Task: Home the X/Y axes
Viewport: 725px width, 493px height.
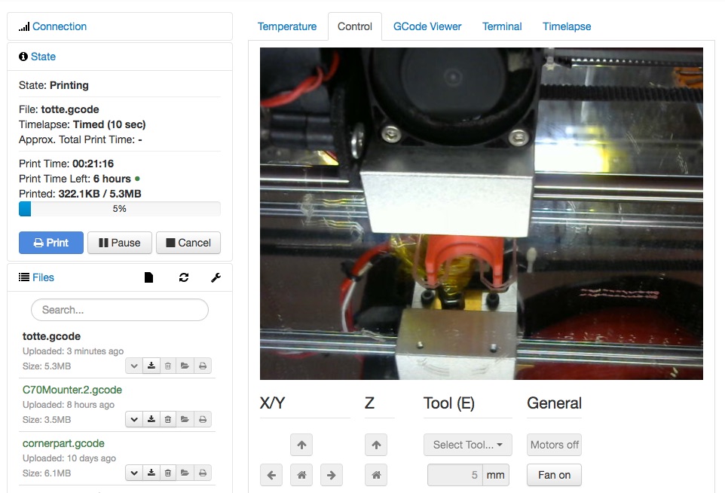Action: (301, 475)
